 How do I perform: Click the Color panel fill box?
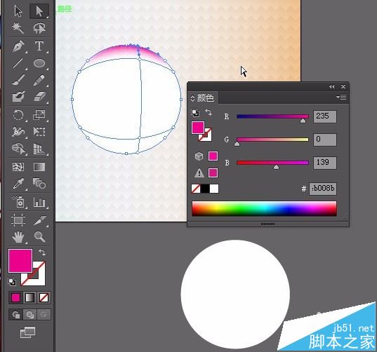[x=198, y=128]
